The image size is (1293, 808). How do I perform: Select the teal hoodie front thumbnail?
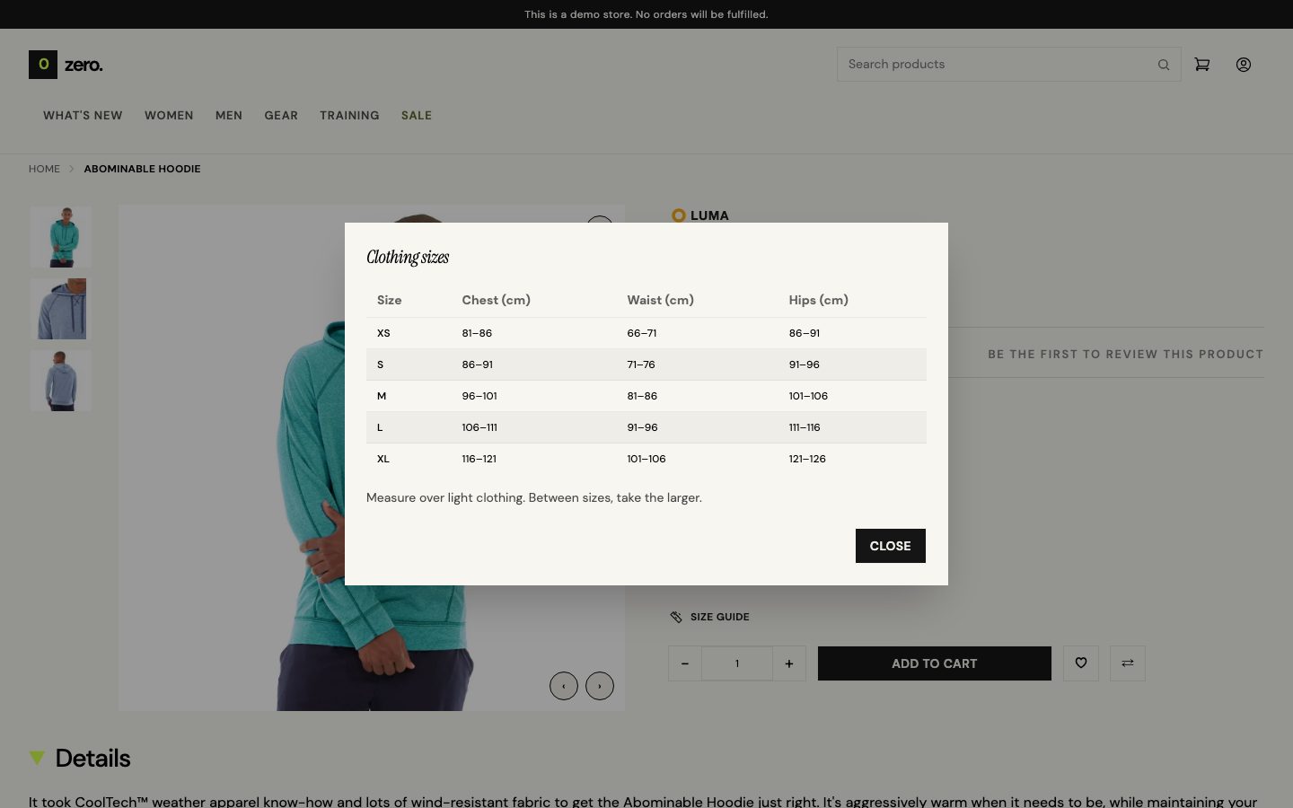(x=61, y=237)
